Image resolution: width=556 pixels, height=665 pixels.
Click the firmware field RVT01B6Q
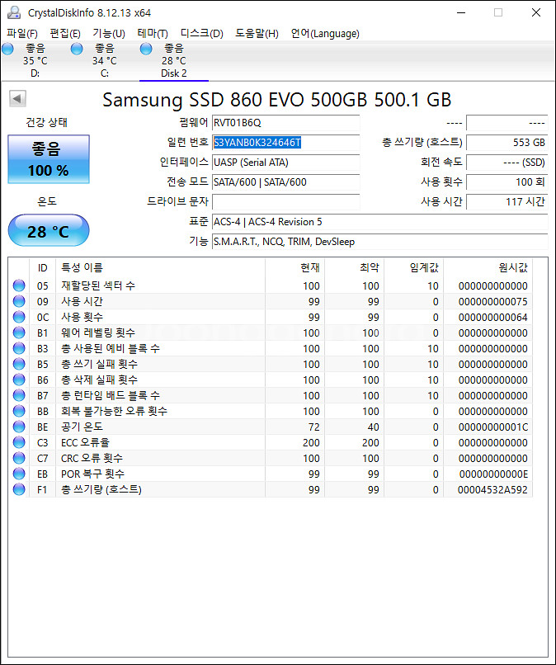(286, 123)
